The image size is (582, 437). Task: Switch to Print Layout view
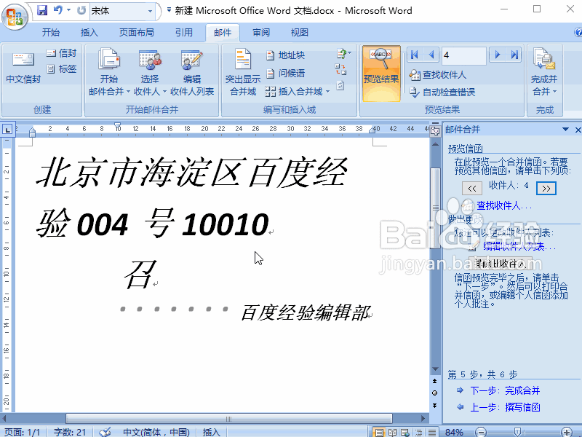378,432
